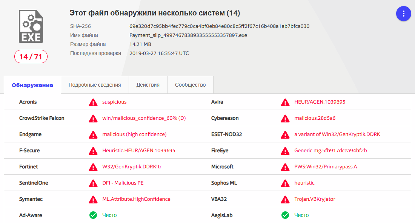Open the Действия tab
This screenshot has height=223, width=415.
click(148, 85)
